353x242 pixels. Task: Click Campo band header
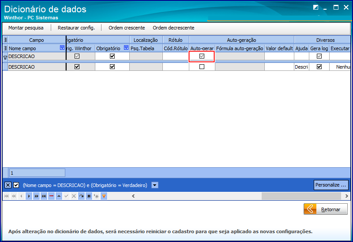tap(37, 40)
